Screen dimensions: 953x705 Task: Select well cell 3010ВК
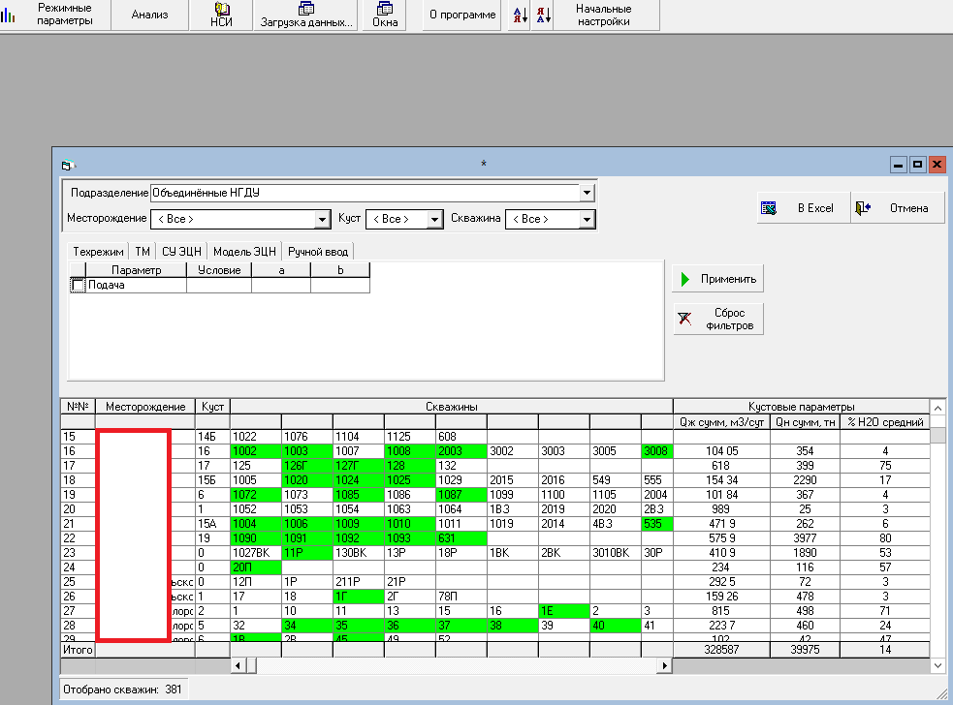pos(615,553)
